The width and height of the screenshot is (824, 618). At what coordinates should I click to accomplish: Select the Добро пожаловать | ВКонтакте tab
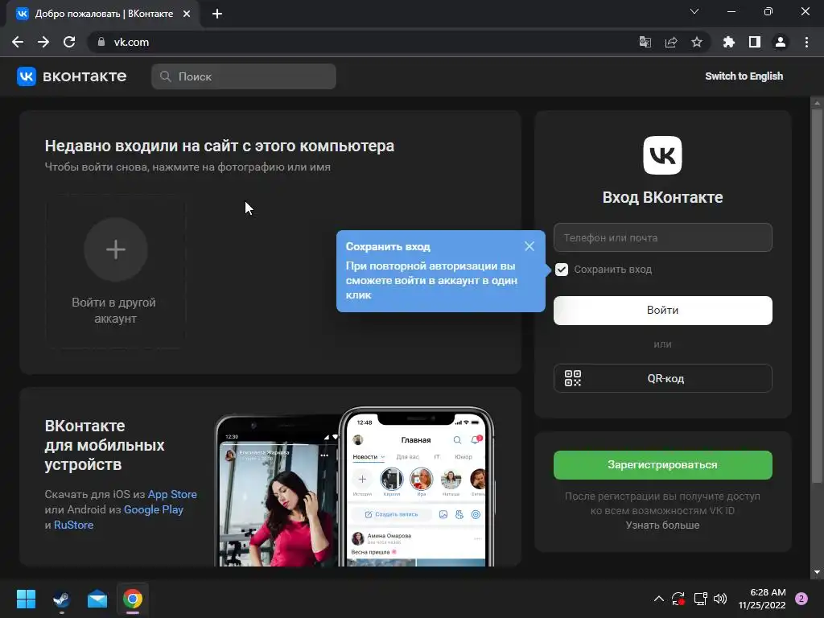click(103, 14)
